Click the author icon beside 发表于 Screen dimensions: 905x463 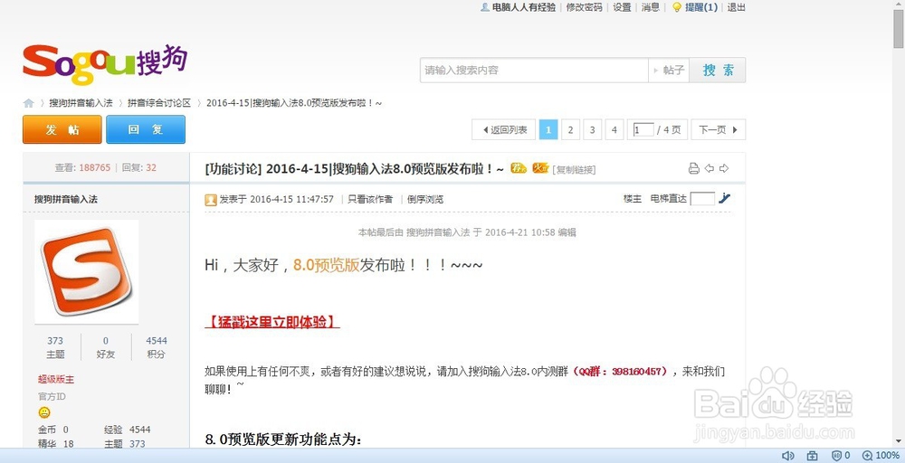click(x=211, y=200)
